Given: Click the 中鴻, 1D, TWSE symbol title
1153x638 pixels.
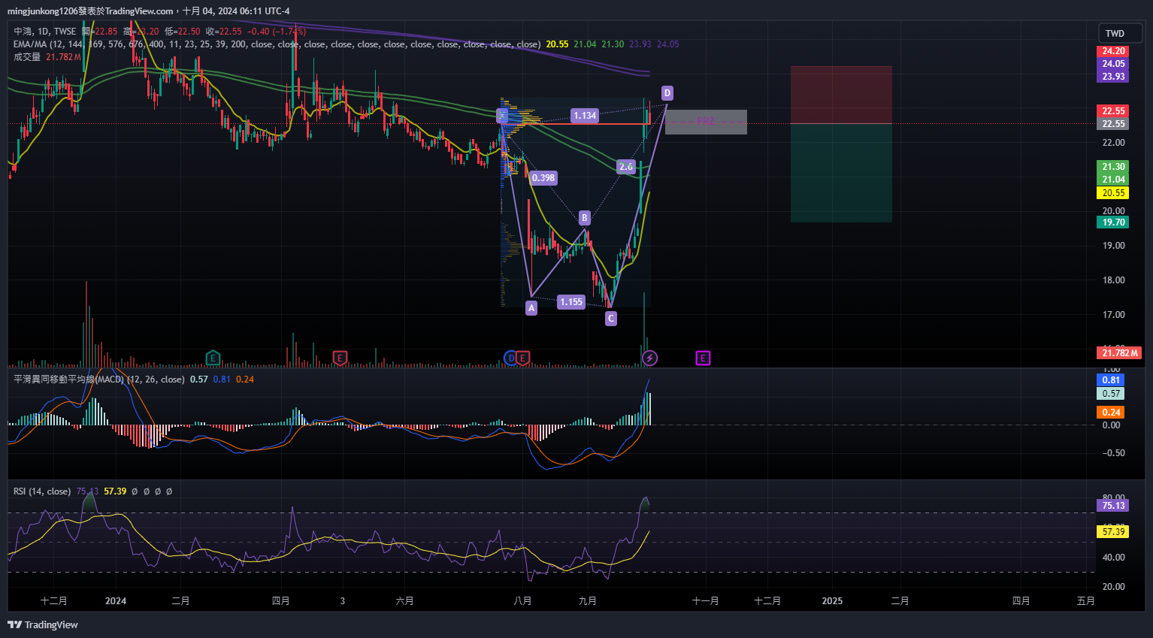Looking at the screenshot, I should pyautogui.click(x=45, y=32).
